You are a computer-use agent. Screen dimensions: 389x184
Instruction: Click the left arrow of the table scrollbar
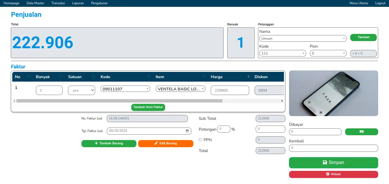point(14,101)
